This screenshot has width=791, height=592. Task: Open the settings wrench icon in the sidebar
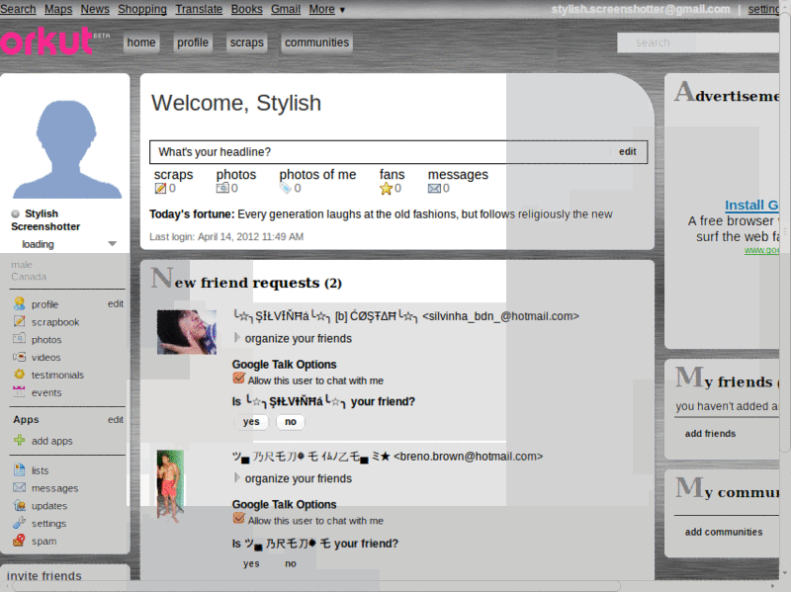click(19, 523)
